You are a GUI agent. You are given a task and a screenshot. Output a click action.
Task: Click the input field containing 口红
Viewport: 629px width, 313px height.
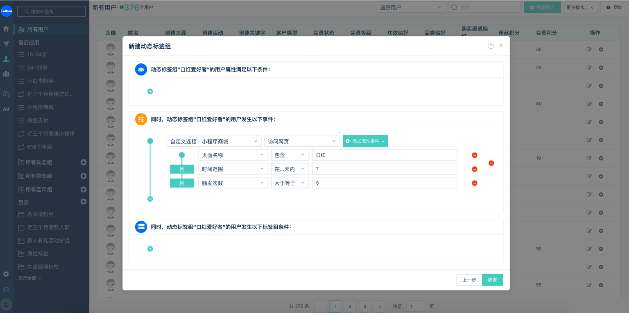(x=384, y=155)
